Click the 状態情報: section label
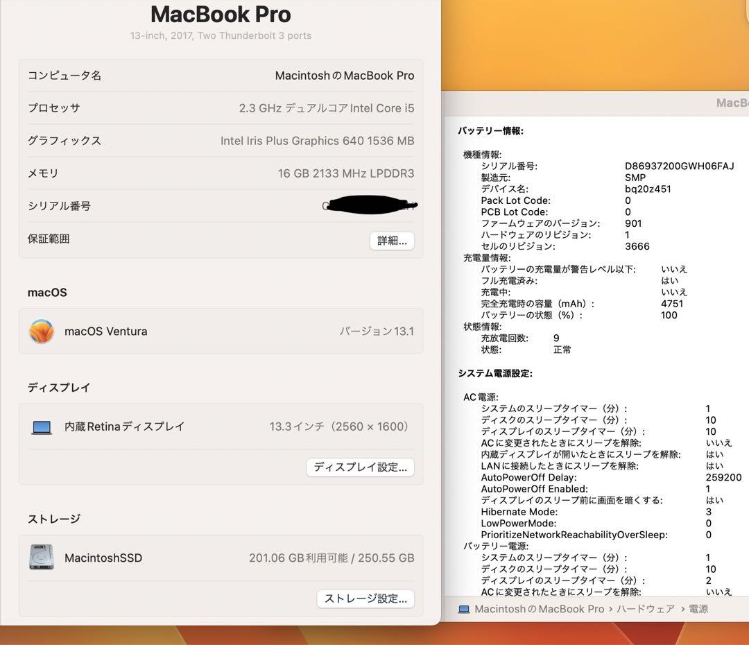 coord(483,327)
